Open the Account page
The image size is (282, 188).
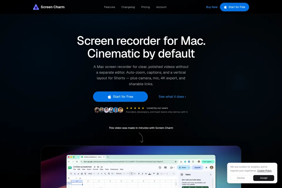pyautogui.click(x=161, y=7)
